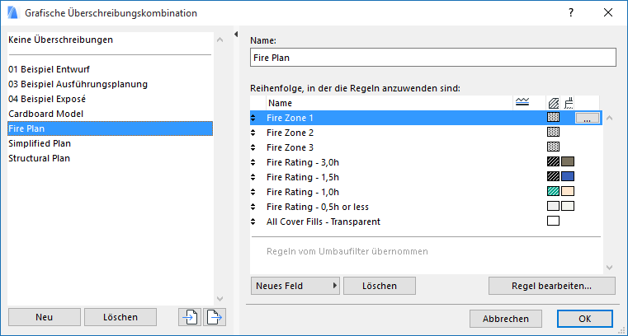The height and width of the screenshot is (336, 628).
Task: Click the reorder arrows for All Cover Fills - Transparent
Action: click(254, 222)
